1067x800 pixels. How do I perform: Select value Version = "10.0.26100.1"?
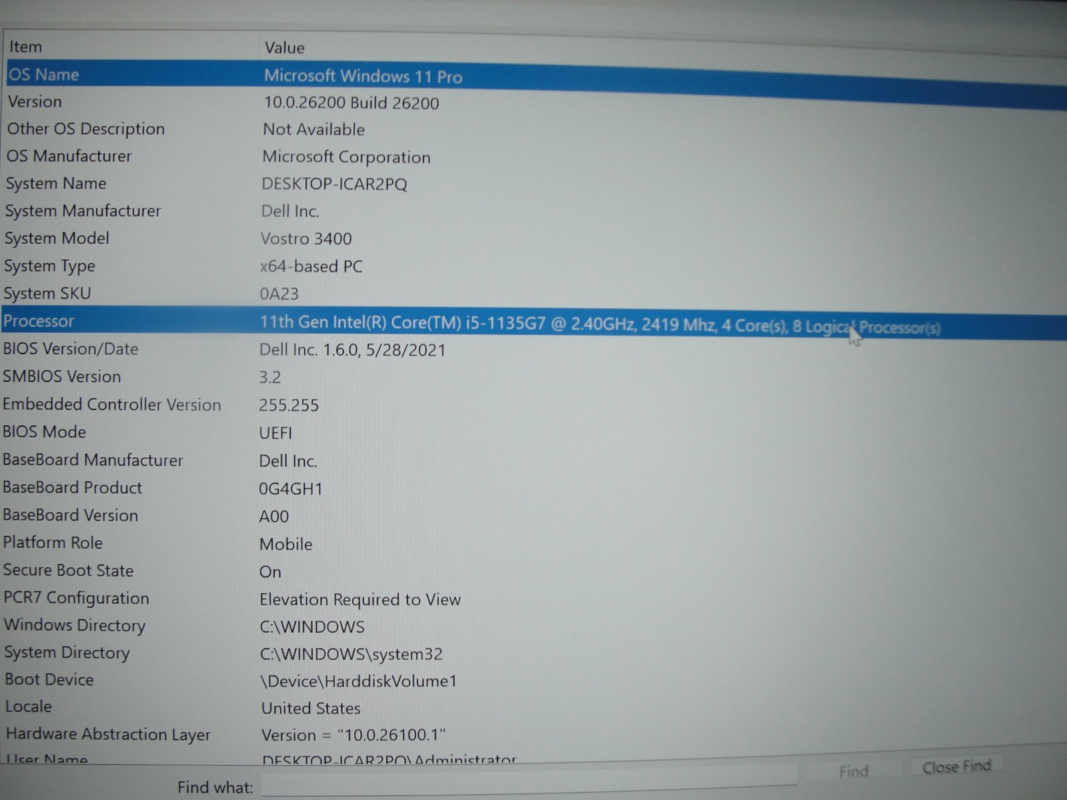point(353,735)
